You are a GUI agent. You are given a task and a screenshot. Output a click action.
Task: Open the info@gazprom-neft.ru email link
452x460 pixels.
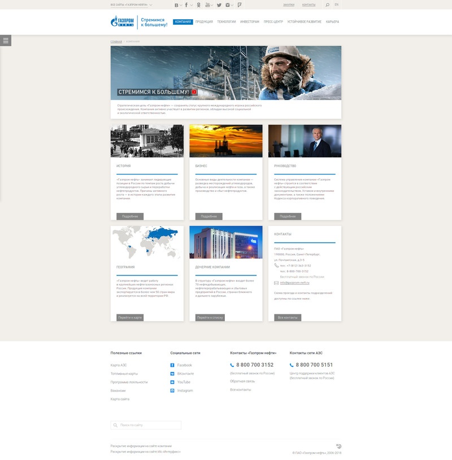(294, 283)
